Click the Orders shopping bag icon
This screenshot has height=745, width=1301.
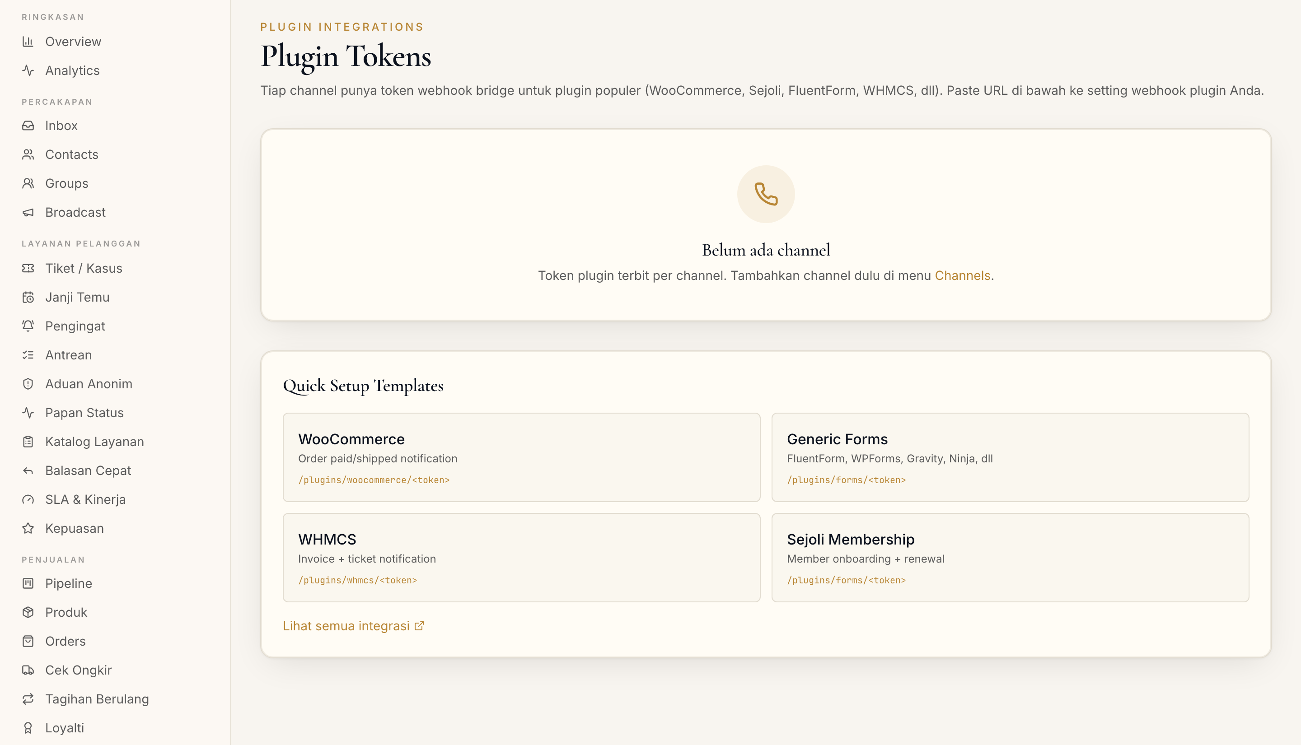28,641
